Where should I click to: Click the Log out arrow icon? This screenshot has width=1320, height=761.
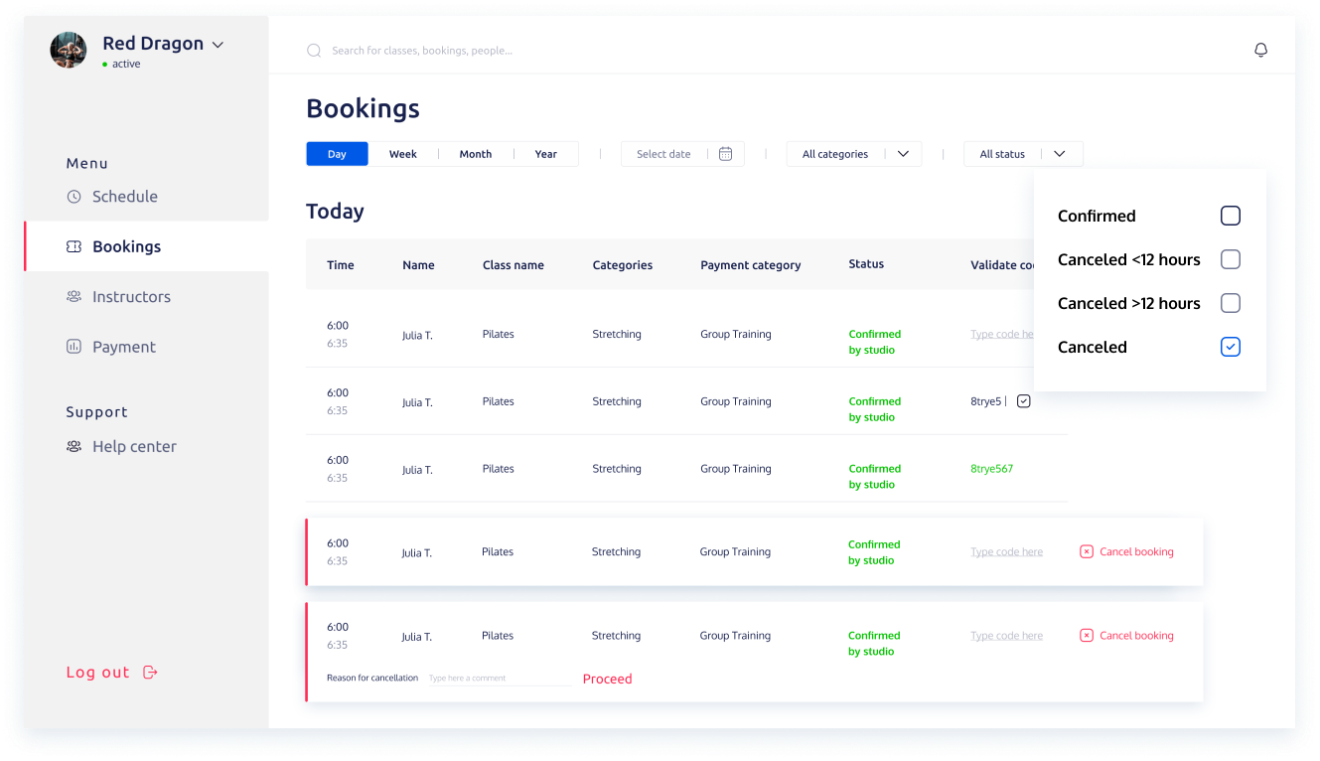pyautogui.click(x=151, y=673)
